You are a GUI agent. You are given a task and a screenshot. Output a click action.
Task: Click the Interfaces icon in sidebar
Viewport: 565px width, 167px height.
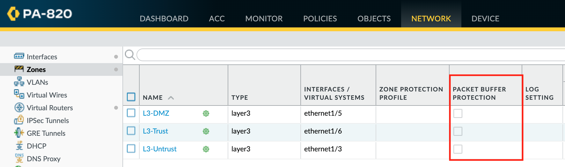[x=19, y=56]
